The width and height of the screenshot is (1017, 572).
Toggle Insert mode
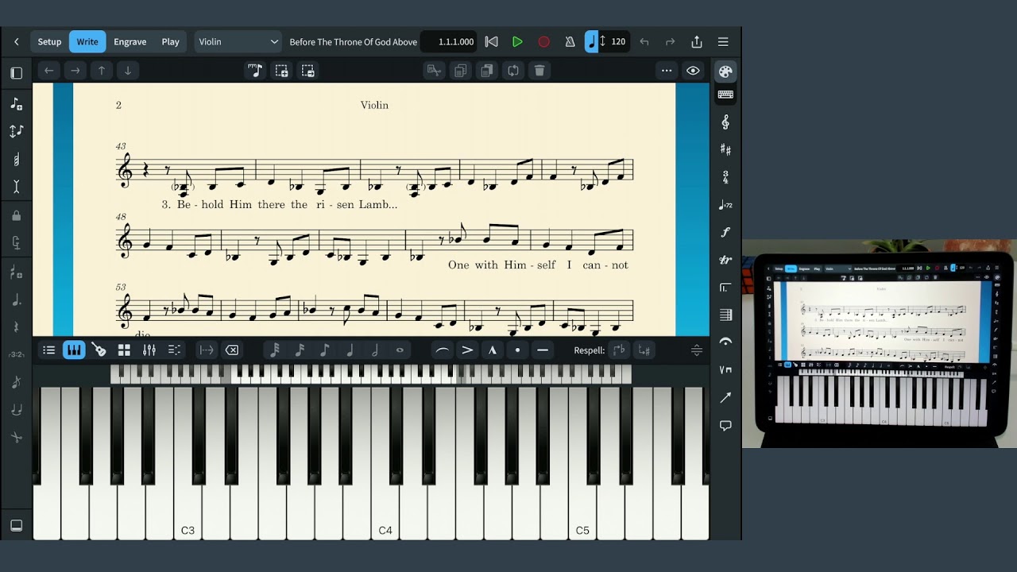click(16, 187)
